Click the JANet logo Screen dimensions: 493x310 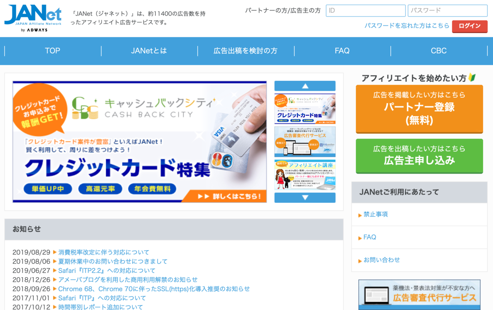coord(33,18)
